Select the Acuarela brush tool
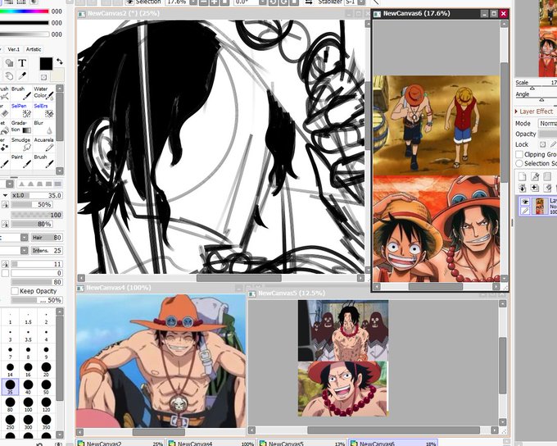This screenshot has width=557, height=446. 43,144
